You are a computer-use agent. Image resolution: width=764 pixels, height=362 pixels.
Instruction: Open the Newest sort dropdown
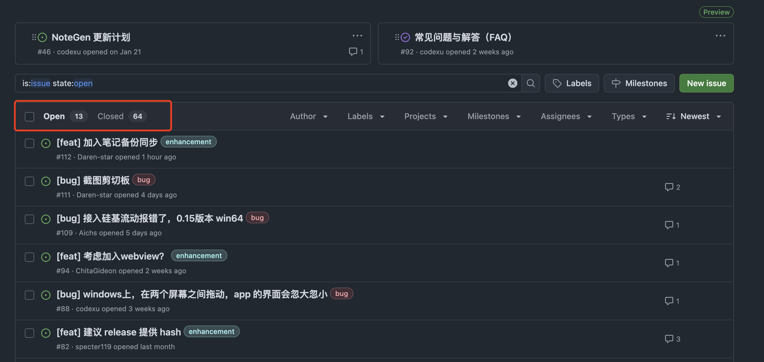point(693,116)
